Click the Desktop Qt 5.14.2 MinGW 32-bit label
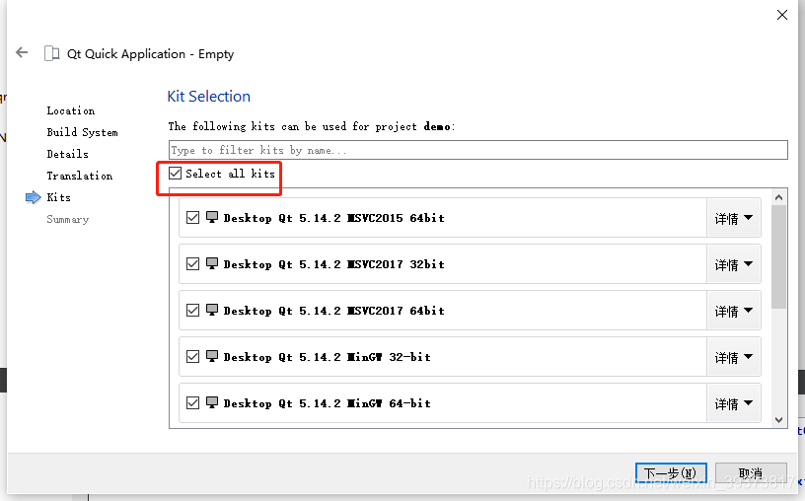This screenshot has height=501, width=805. [x=328, y=357]
